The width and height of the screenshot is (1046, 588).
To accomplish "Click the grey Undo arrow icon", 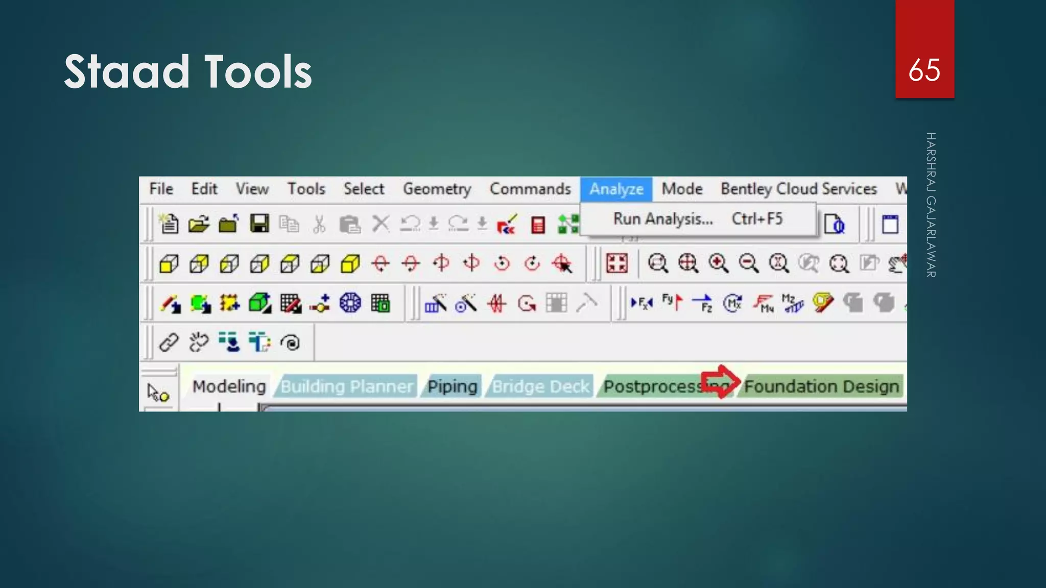I will (x=410, y=224).
